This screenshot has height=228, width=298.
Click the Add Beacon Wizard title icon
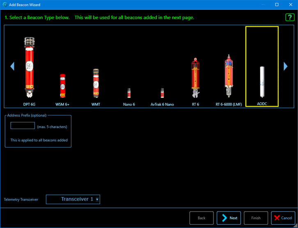5,5
